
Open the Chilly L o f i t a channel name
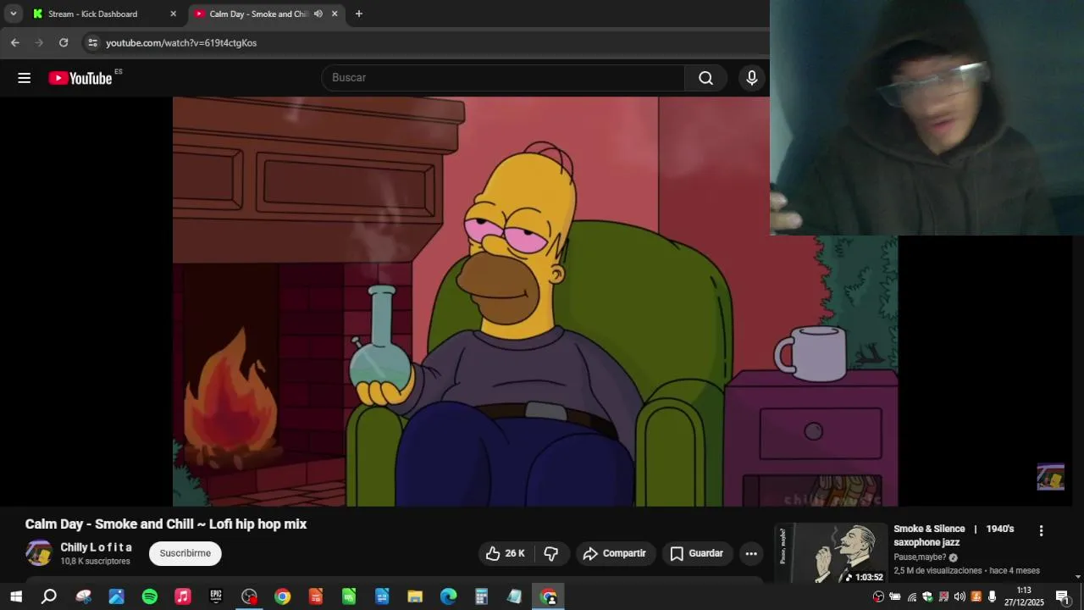click(x=96, y=547)
